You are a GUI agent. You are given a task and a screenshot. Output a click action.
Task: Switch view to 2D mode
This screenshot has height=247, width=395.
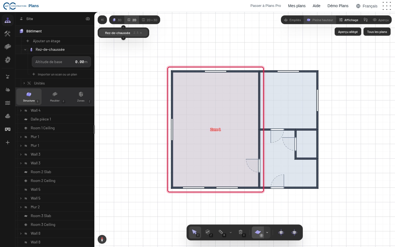tap(132, 20)
